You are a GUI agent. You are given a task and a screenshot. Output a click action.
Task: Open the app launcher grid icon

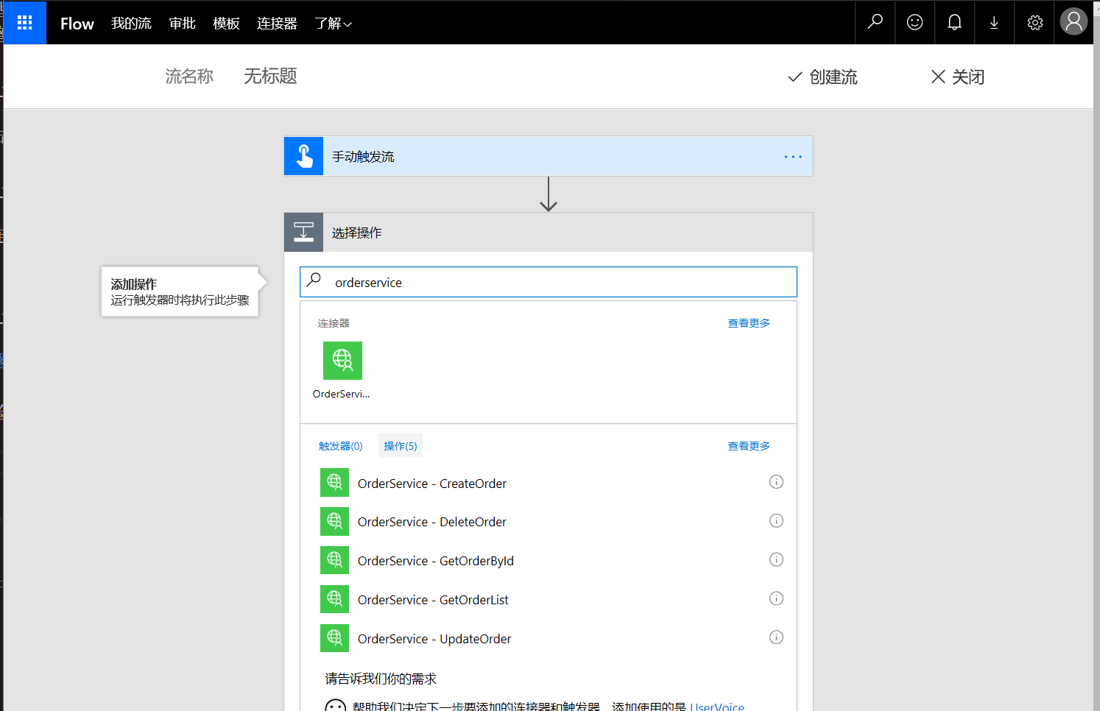[24, 22]
